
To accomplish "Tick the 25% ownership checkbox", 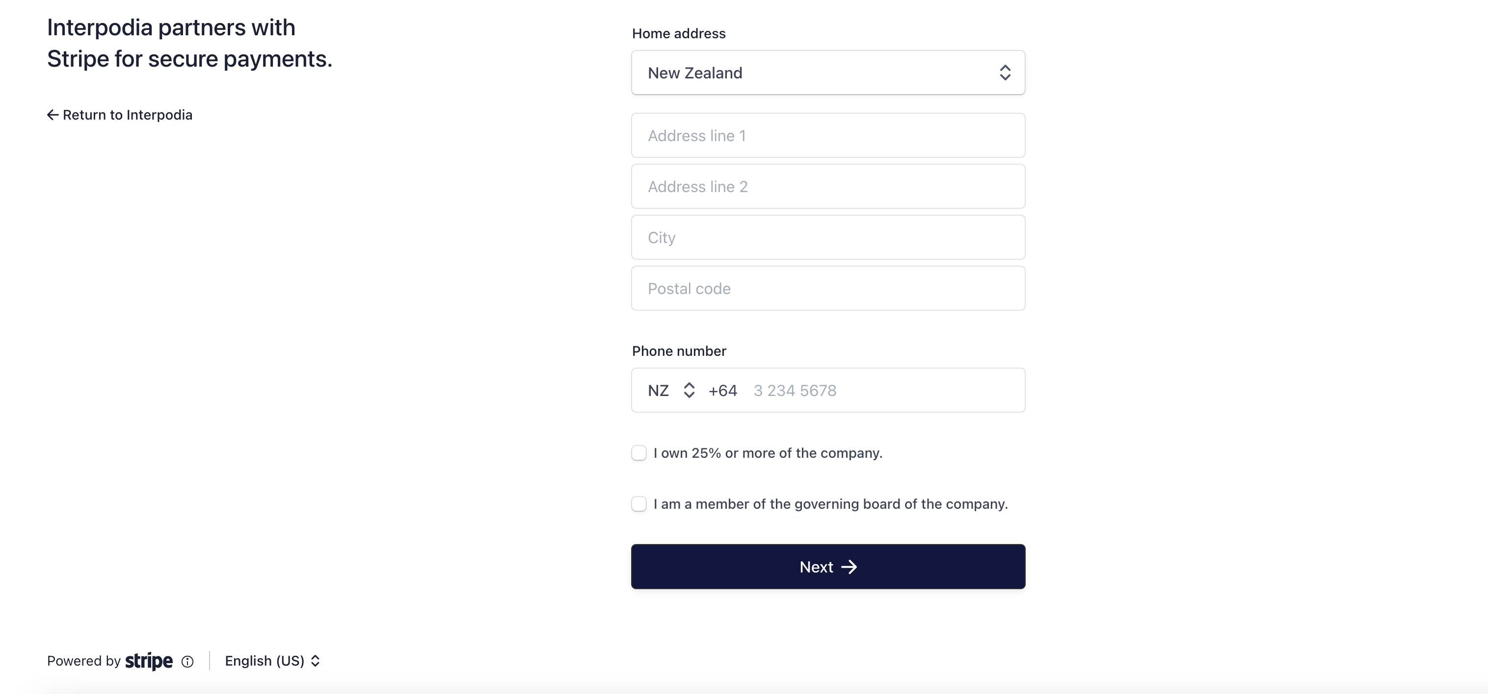I will [x=639, y=453].
